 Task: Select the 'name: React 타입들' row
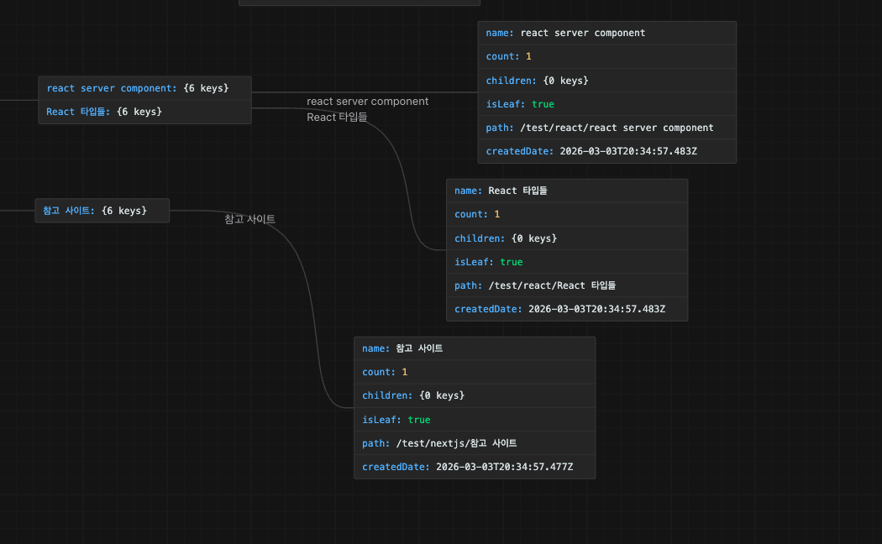(566, 191)
